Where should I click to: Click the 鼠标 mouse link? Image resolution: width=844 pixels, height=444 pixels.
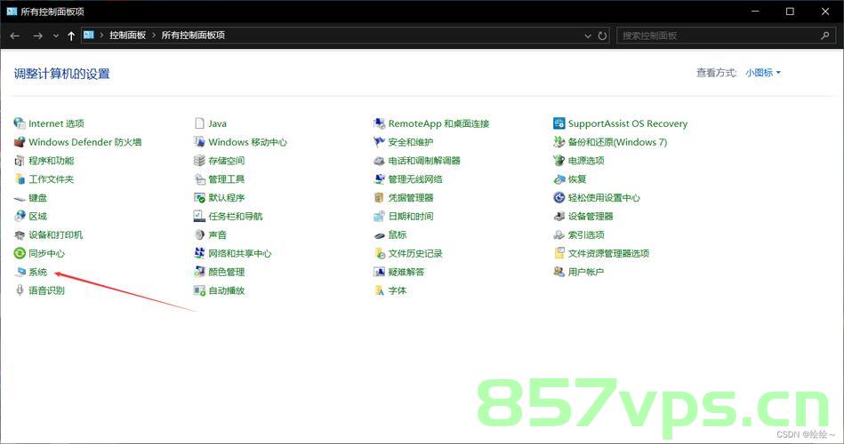click(398, 235)
